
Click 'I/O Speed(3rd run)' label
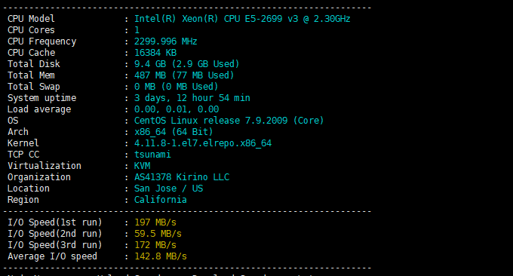[x=55, y=245]
